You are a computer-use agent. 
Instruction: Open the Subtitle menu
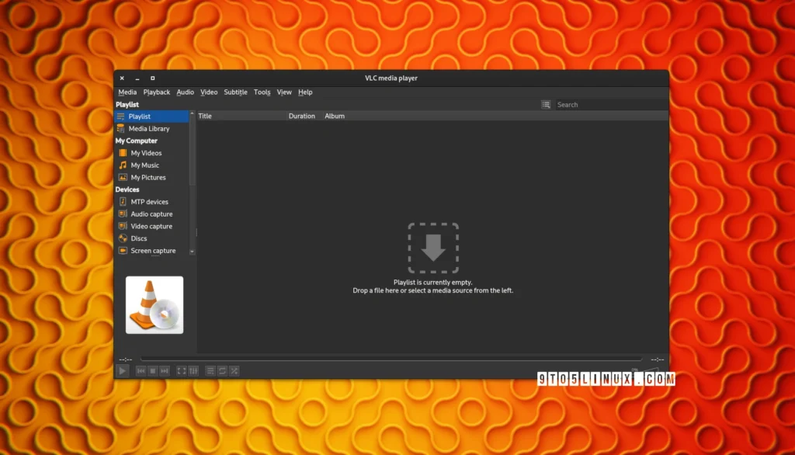tap(236, 92)
